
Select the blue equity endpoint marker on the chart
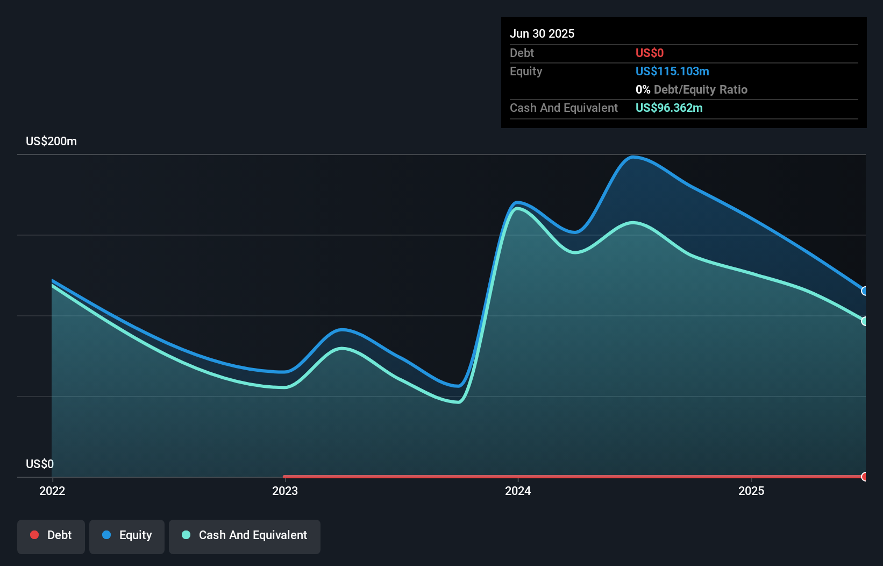[865, 291]
